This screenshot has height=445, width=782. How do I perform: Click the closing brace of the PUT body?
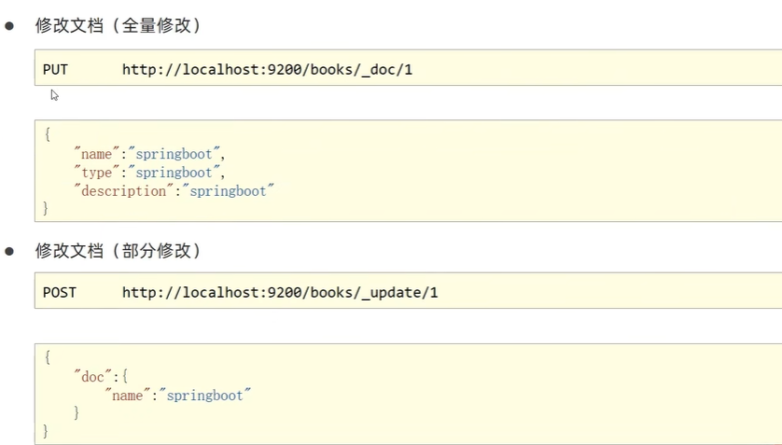pos(47,208)
